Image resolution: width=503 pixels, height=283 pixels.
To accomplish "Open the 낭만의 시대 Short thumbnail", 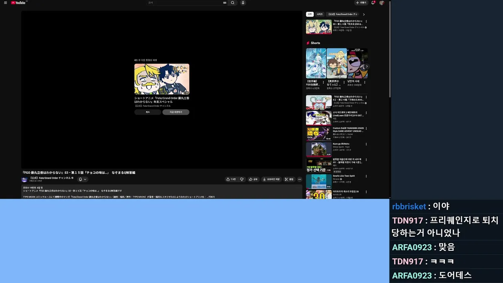I will (x=358, y=63).
